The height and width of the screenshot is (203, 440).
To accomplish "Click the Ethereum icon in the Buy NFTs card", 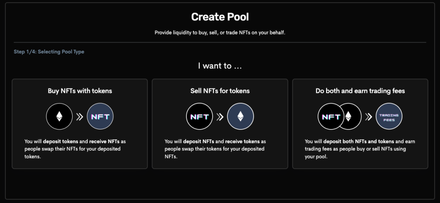I will (60, 117).
